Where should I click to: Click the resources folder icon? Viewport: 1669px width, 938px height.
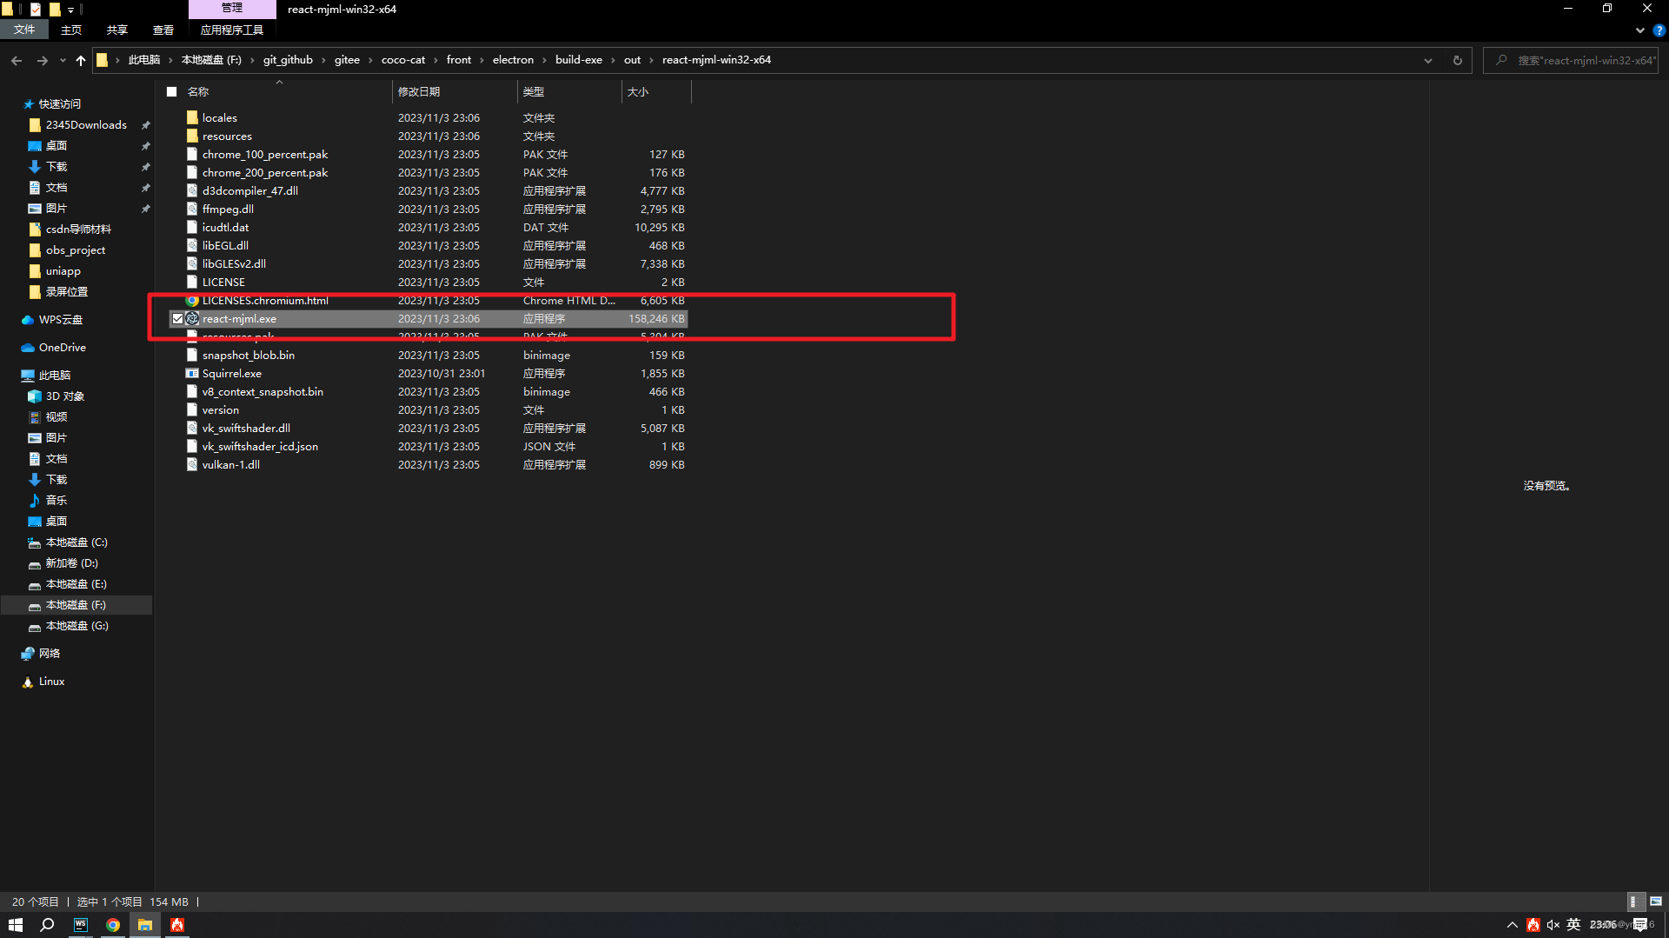tap(192, 136)
